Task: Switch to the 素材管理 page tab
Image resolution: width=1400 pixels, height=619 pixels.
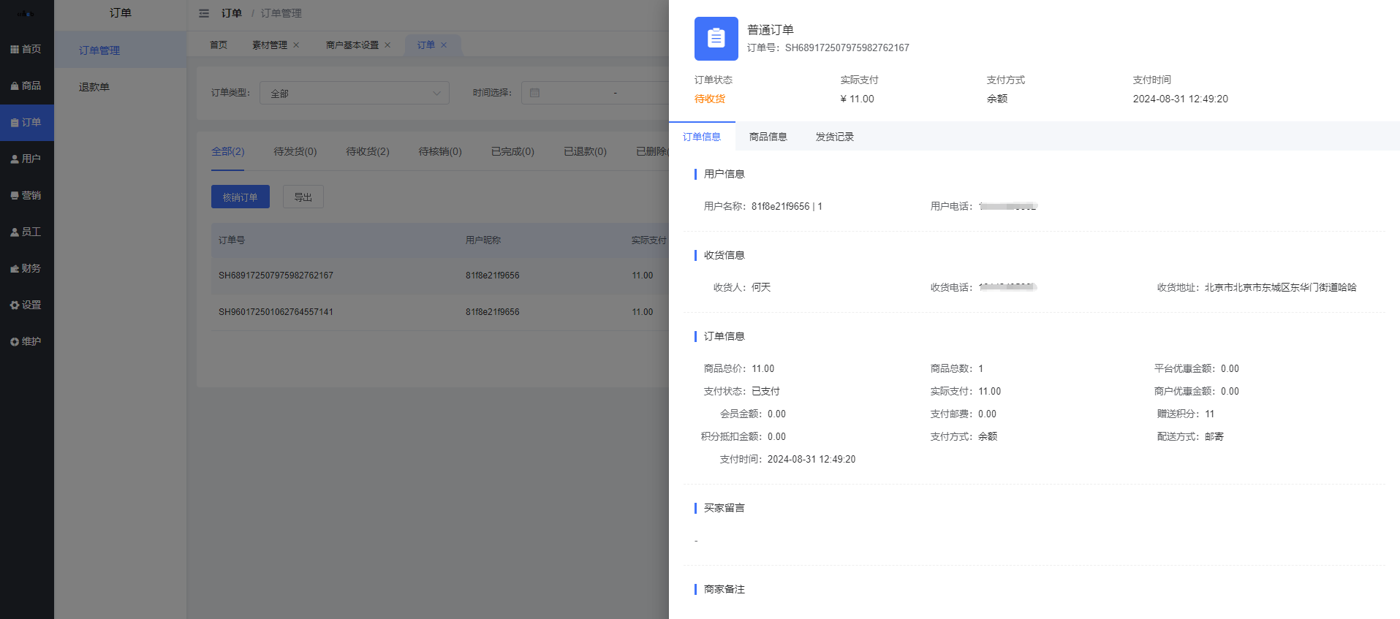Action: tap(270, 45)
